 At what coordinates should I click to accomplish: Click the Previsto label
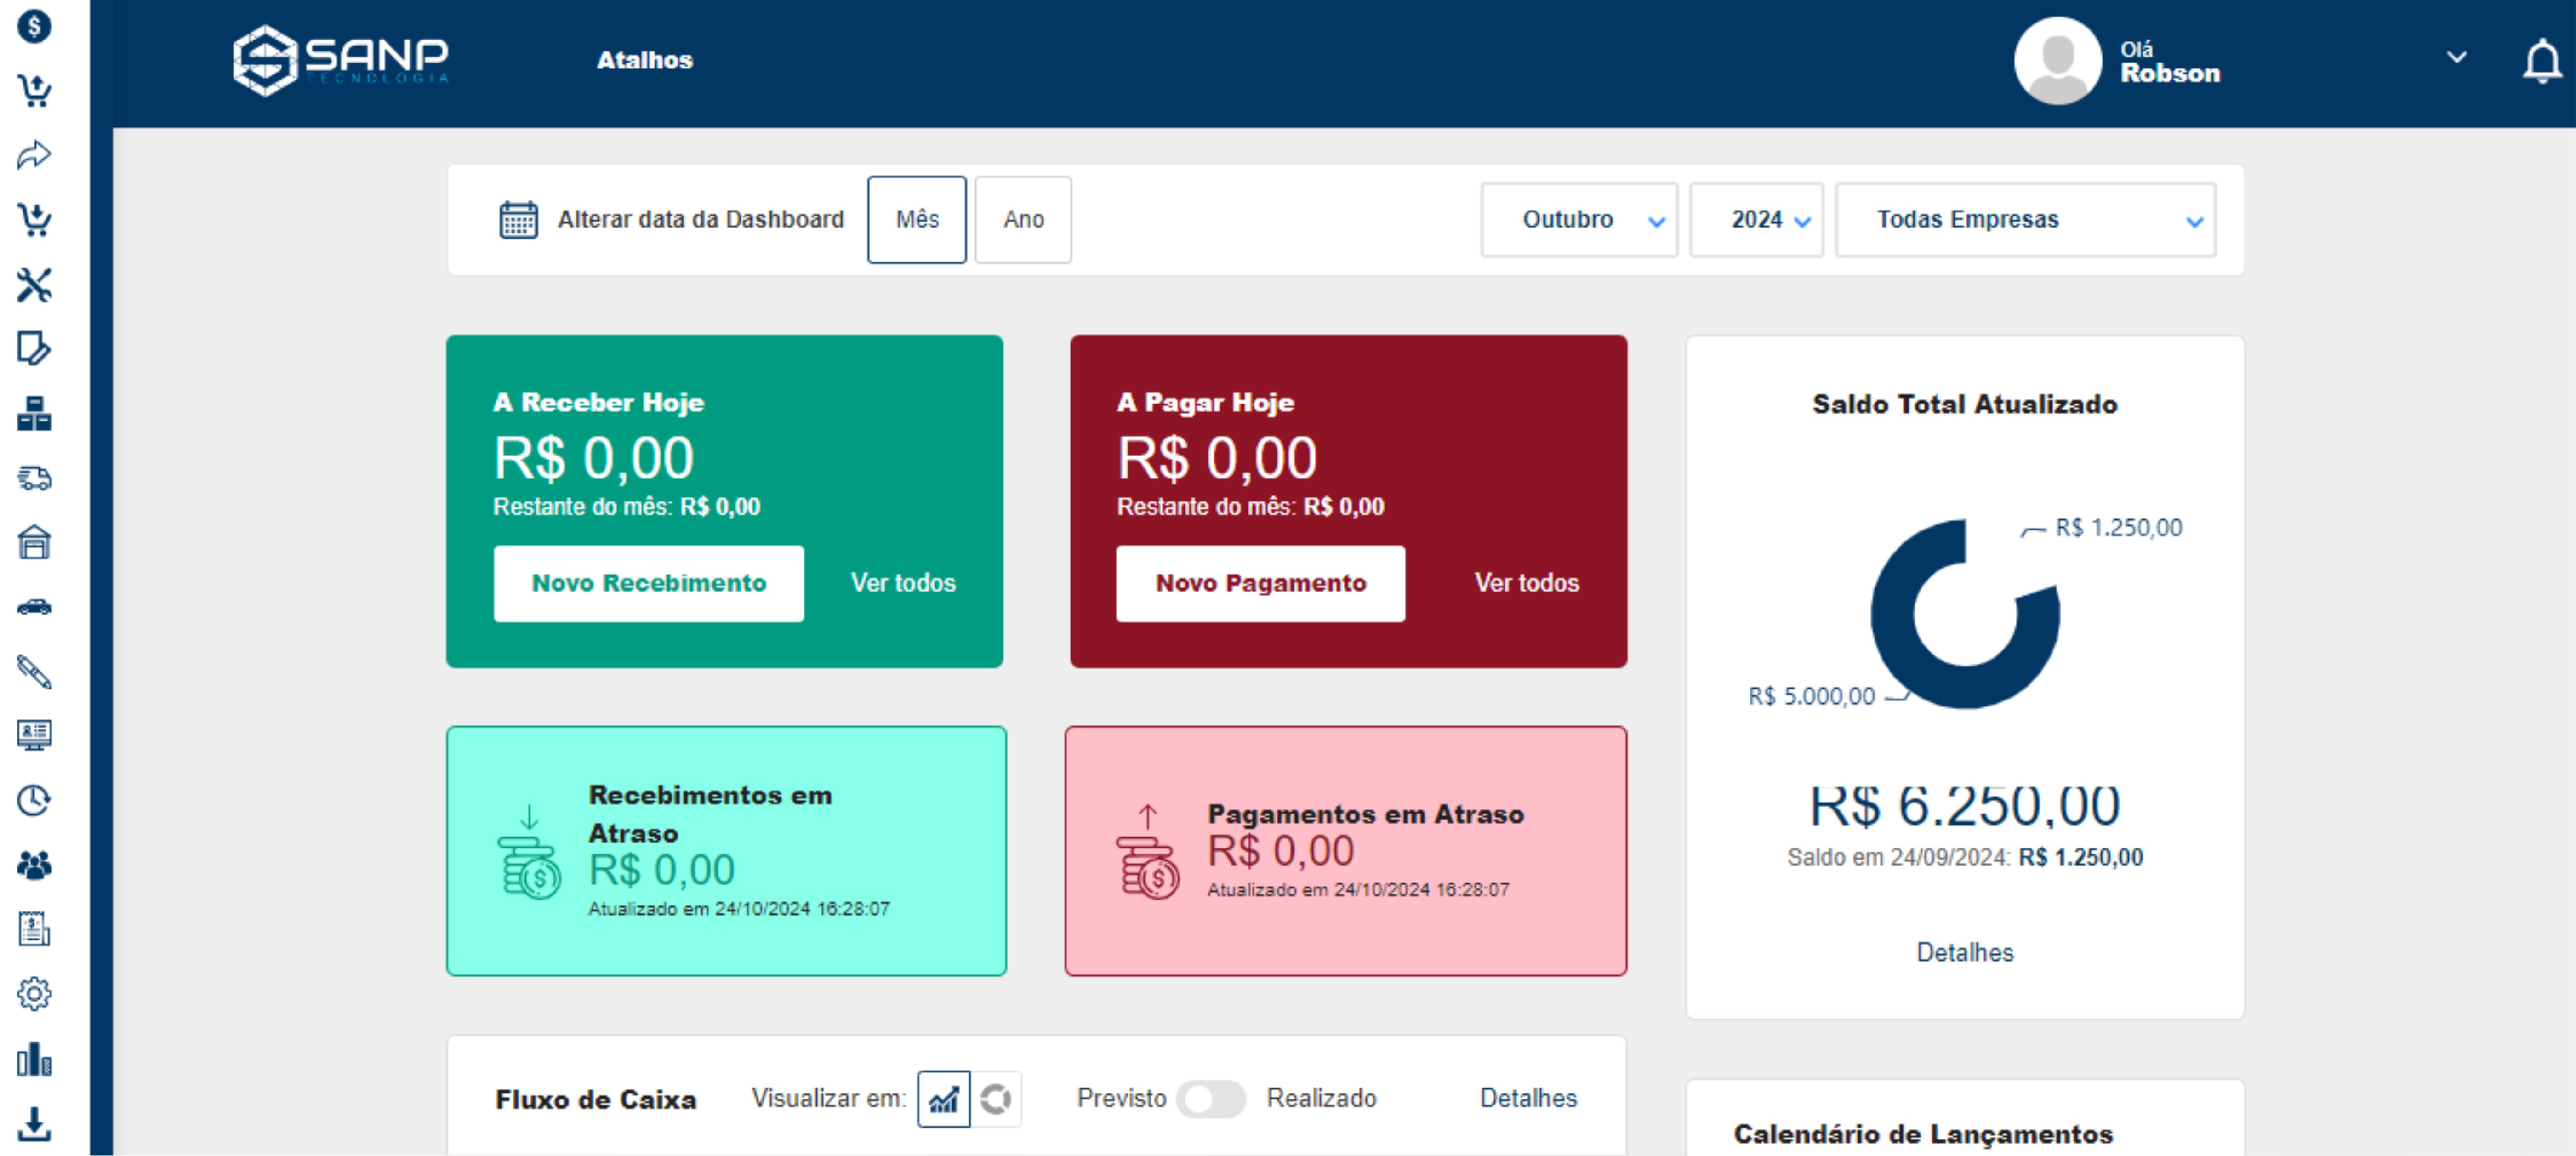[x=1121, y=1099]
